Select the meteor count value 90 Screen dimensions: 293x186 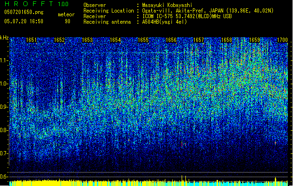point(68,21)
